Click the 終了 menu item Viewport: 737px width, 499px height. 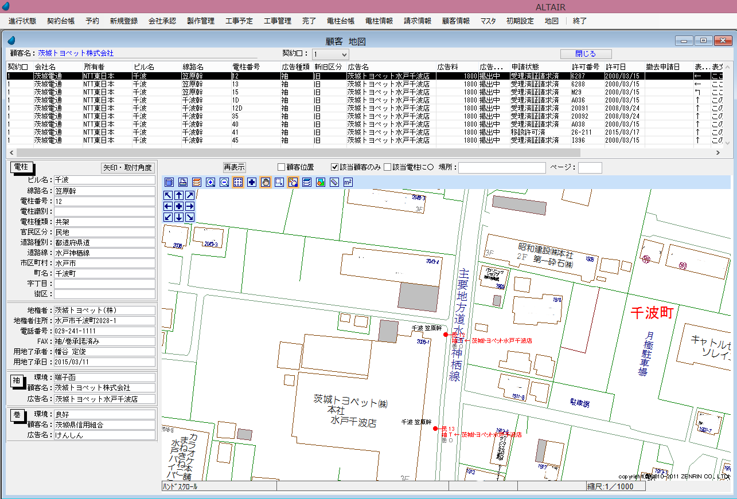(580, 21)
